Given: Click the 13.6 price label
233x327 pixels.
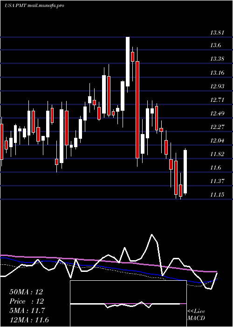Looking at the screenshot, I should pos(215,45).
